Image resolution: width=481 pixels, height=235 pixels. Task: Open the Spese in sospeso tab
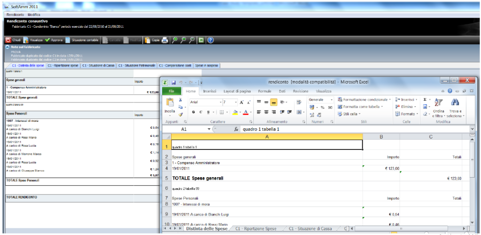click(207, 66)
